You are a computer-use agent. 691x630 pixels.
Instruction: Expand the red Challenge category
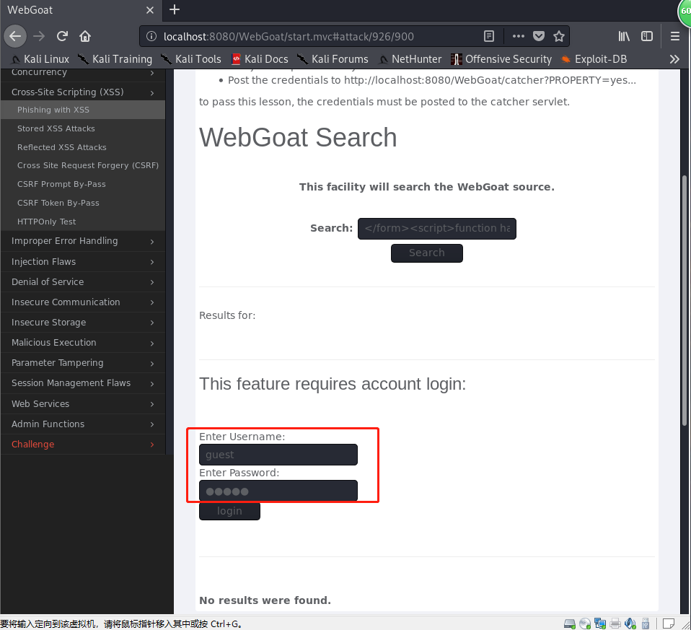coord(83,444)
